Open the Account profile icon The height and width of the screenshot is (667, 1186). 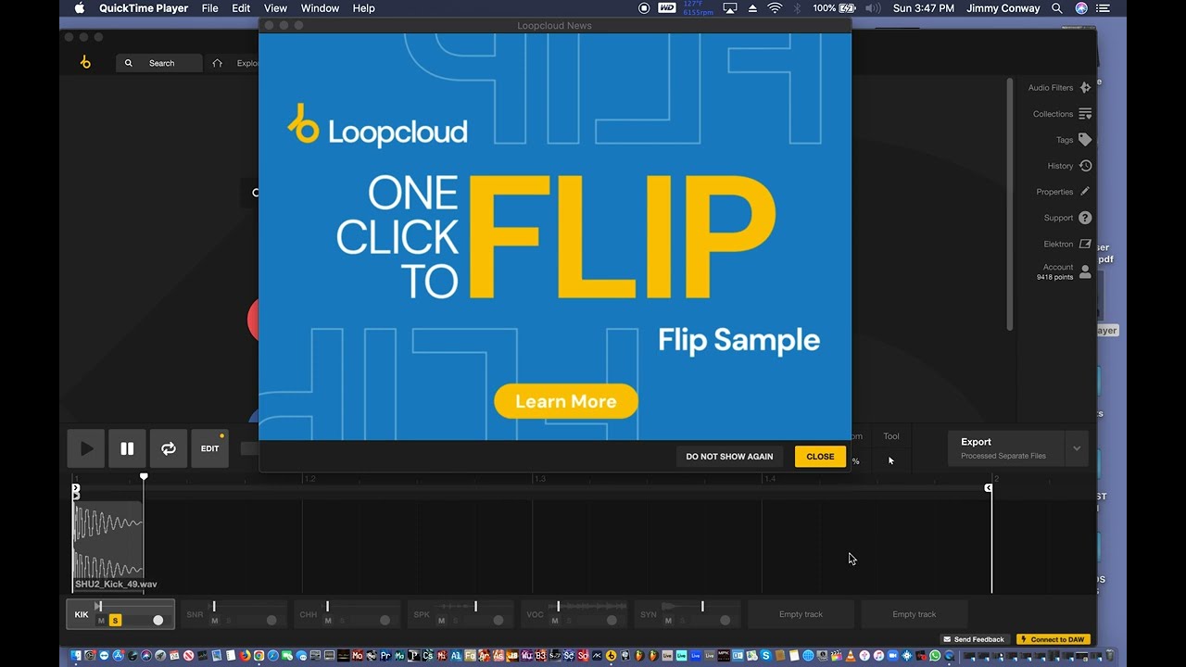pyautogui.click(x=1085, y=271)
